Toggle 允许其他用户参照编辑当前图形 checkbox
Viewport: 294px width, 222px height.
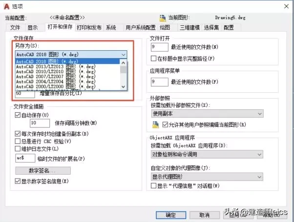coord(165,124)
